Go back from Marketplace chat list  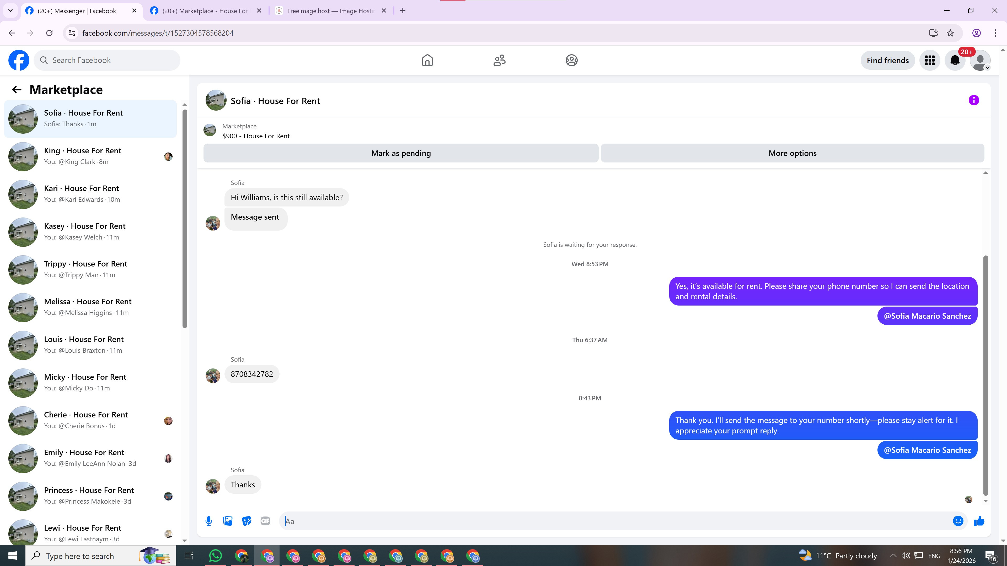17,90
